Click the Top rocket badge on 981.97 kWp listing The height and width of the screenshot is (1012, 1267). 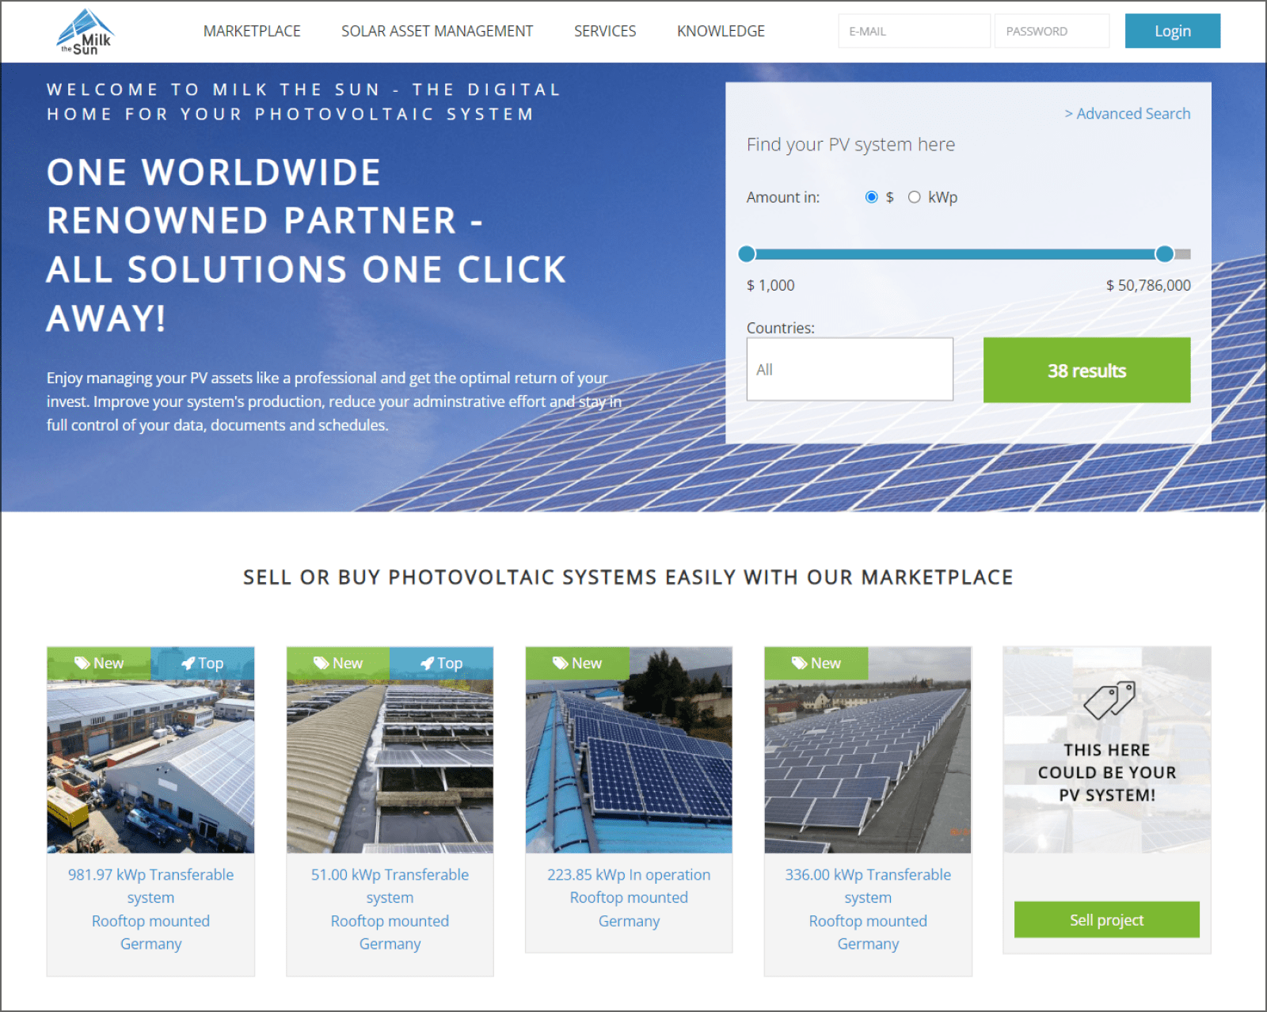(202, 664)
